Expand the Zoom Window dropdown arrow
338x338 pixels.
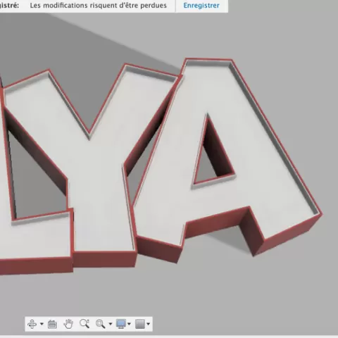click(x=111, y=324)
